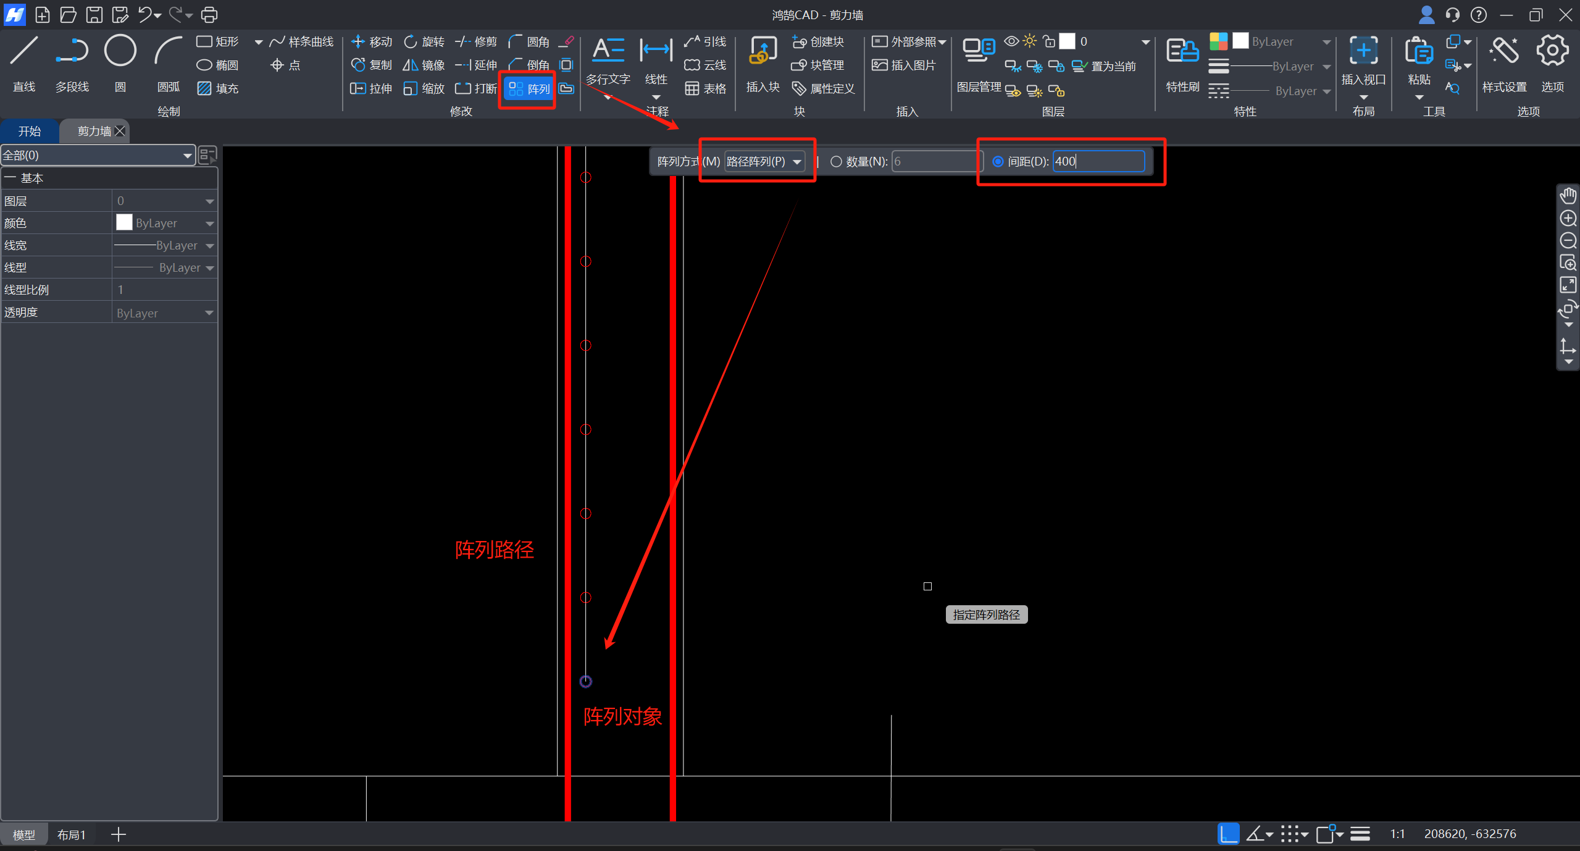Click the 镜像 mirror tool
This screenshot has width=1580, height=851.
coord(424,65)
